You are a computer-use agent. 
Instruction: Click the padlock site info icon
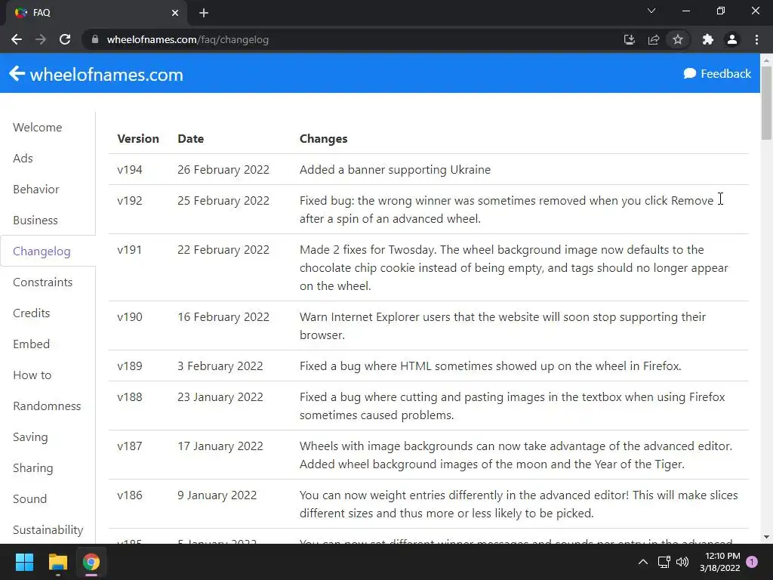pos(95,39)
